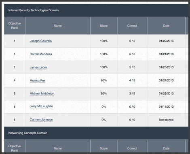The width and height of the screenshot is (190, 154).
Task: Open Harold Mendoza's name link
Action: click(x=41, y=54)
